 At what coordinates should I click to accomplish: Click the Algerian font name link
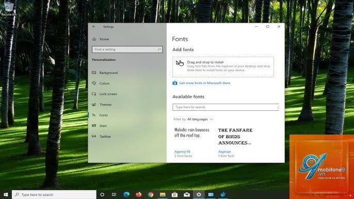point(224,152)
